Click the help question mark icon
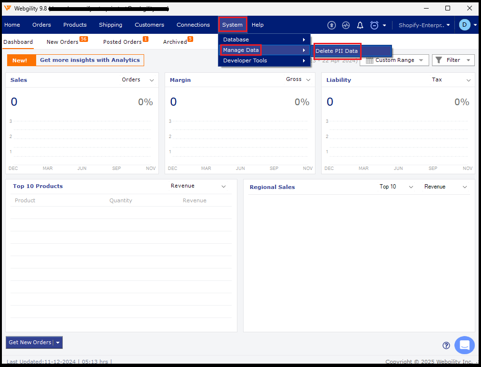The width and height of the screenshot is (481, 367). [x=446, y=346]
